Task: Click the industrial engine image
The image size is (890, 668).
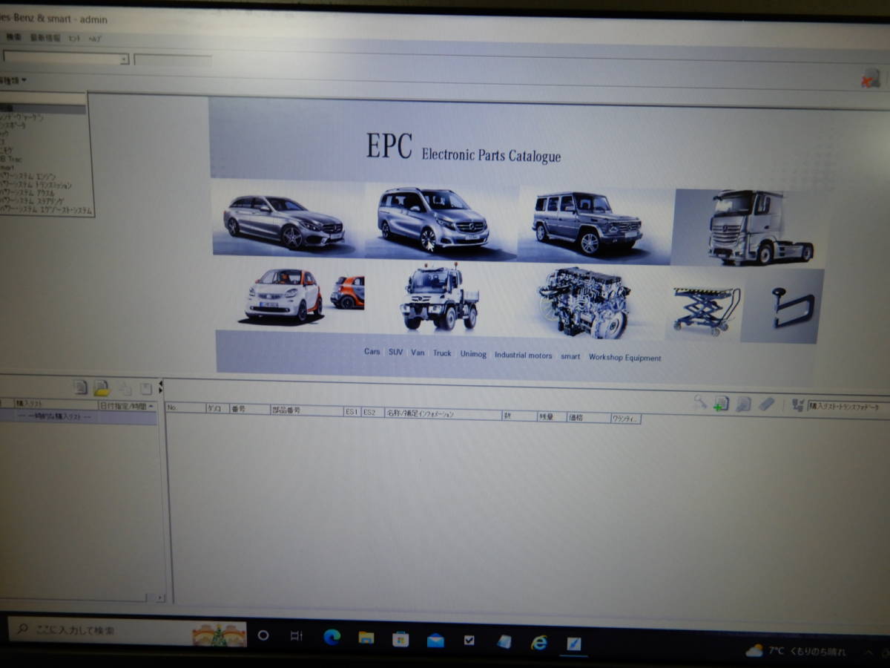Action: tap(584, 302)
